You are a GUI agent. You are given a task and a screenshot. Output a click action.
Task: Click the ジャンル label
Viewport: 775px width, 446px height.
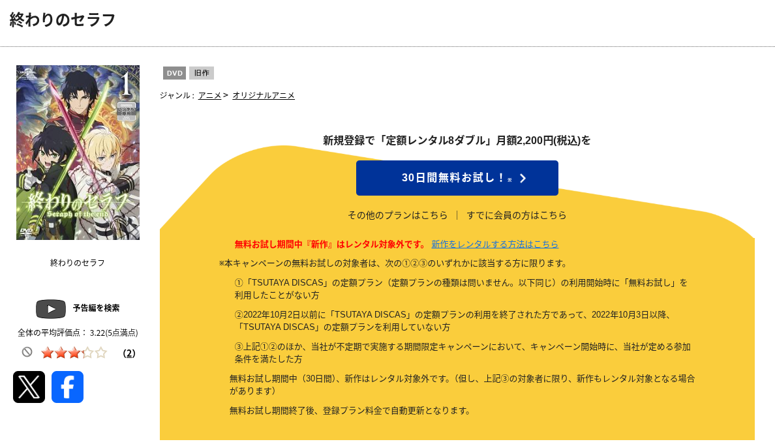pyautogui.click(x=177, y=95)
